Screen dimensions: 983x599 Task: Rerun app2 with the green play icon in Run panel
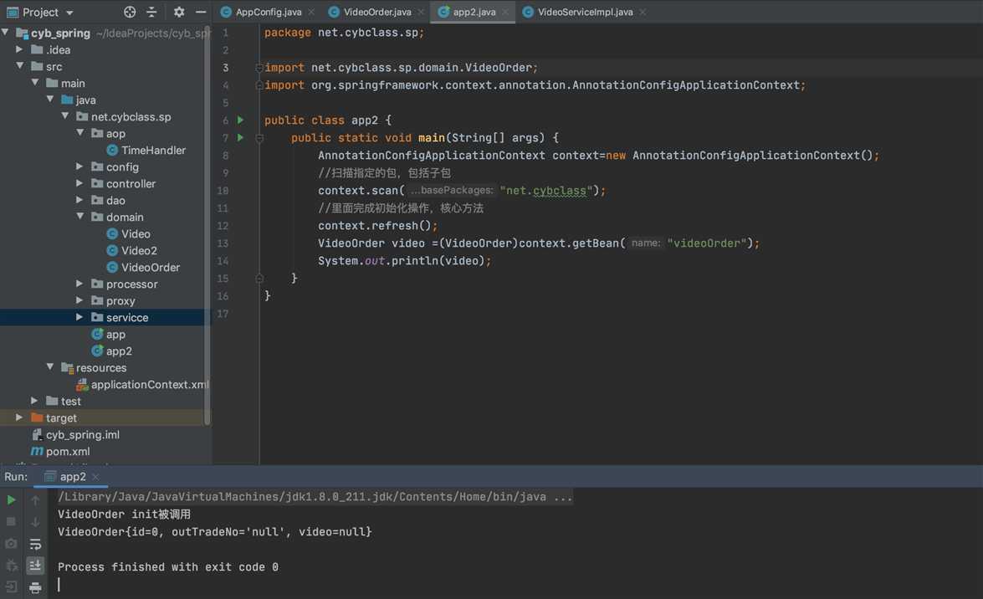pos(11,500)
